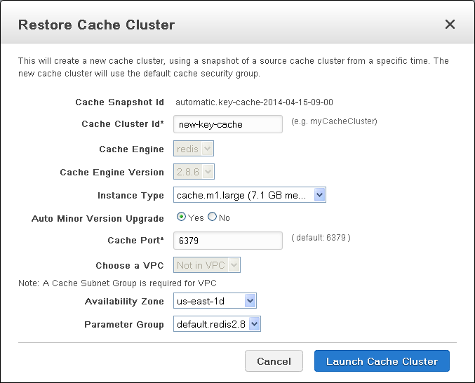Close the Restore Cache Cluster dialog

[450, 25]
